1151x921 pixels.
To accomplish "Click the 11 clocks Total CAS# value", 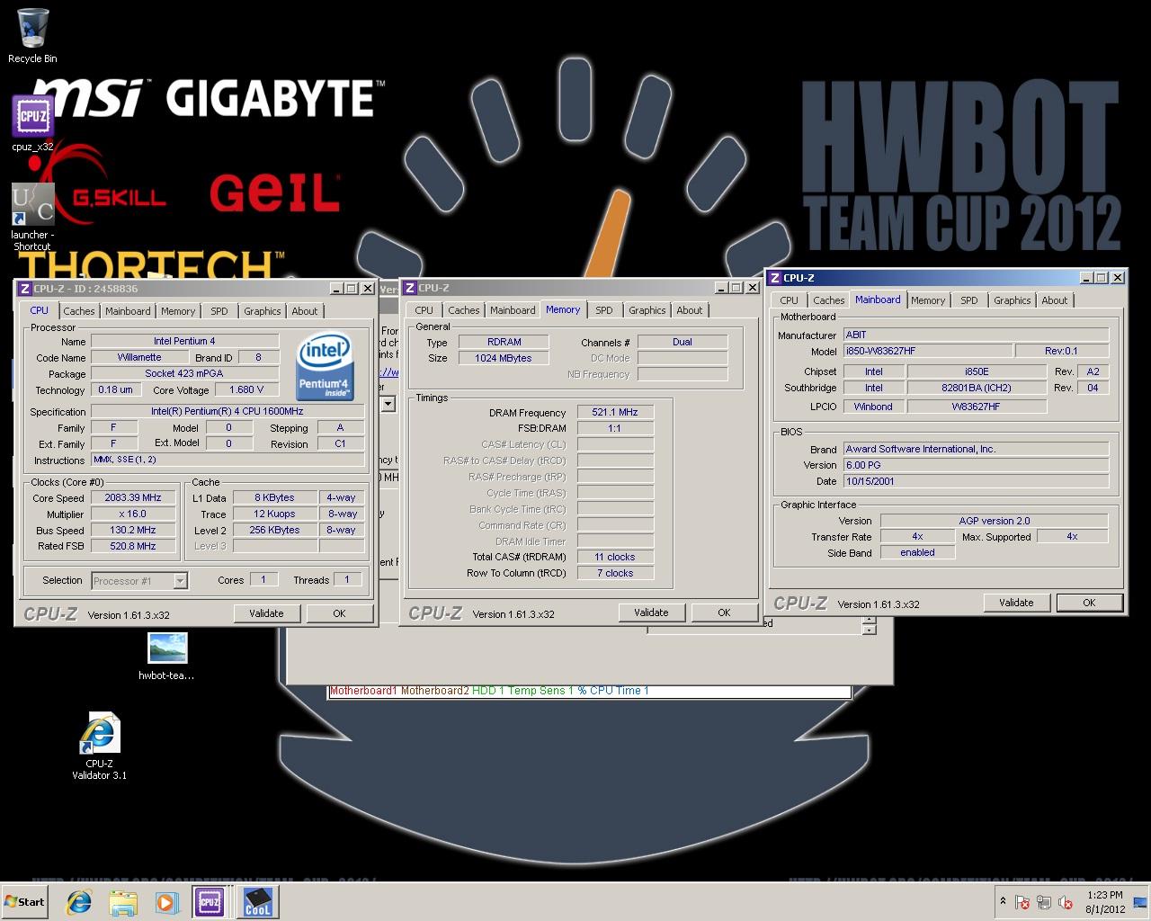I will [x=615, y=557].
